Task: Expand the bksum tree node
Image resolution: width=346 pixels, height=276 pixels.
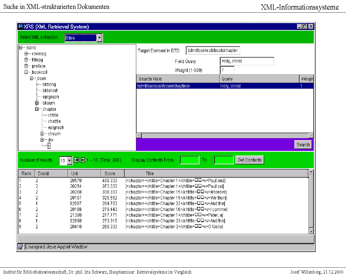Action: pyautogui.click(x=37, y=103)
